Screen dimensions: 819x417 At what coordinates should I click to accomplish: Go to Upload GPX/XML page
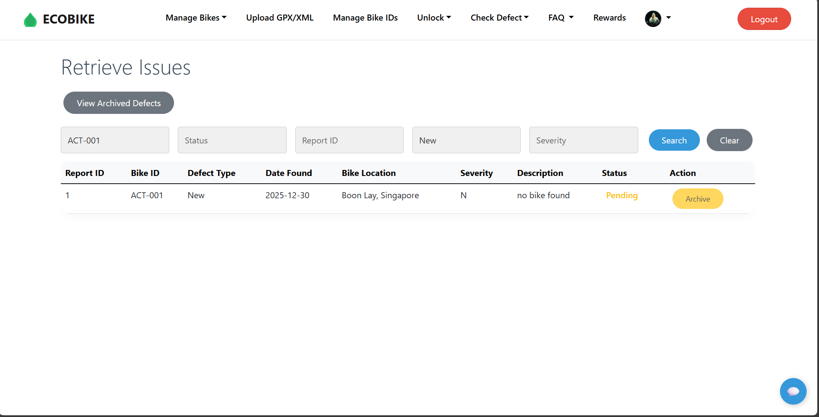pos(279,18)
